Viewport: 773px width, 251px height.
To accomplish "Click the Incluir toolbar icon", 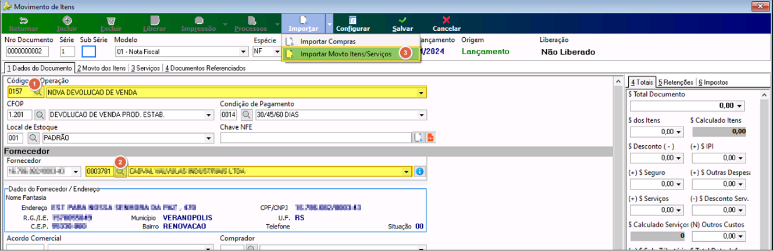I will pyautogui.click(x=67, y=20).
